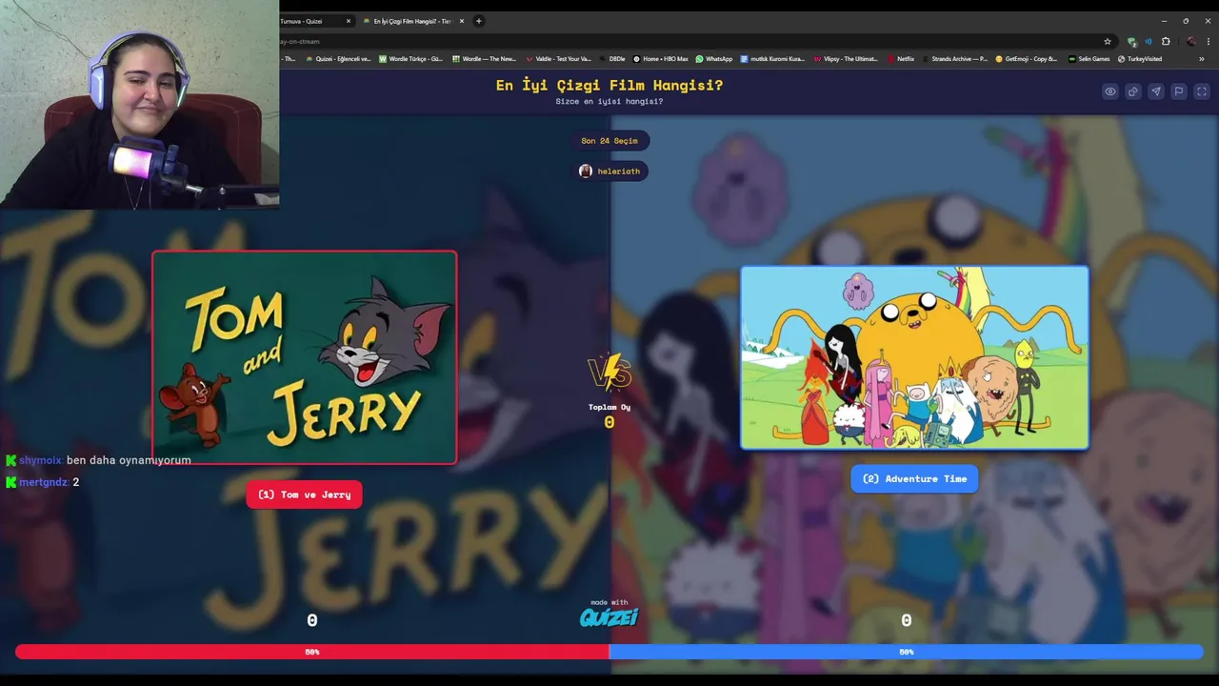This screenshot has height=686, width=1219.
Task: Click the share link icon in quiz header
Action: 1133,91
